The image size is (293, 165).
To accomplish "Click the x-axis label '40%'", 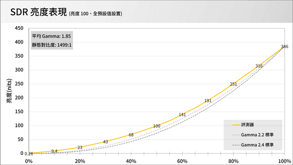I will (x=131, y=161).
